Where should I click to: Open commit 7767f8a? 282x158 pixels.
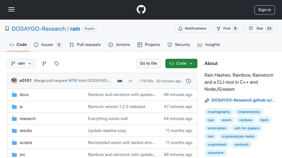tap(146, 81)
